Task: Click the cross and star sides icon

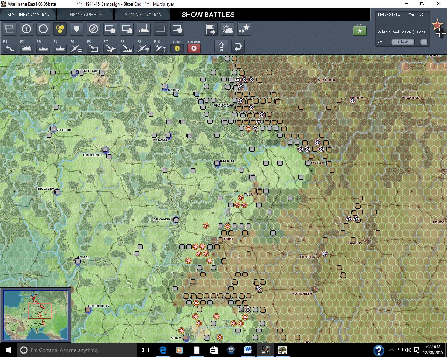Action: (x=244, y=29)
